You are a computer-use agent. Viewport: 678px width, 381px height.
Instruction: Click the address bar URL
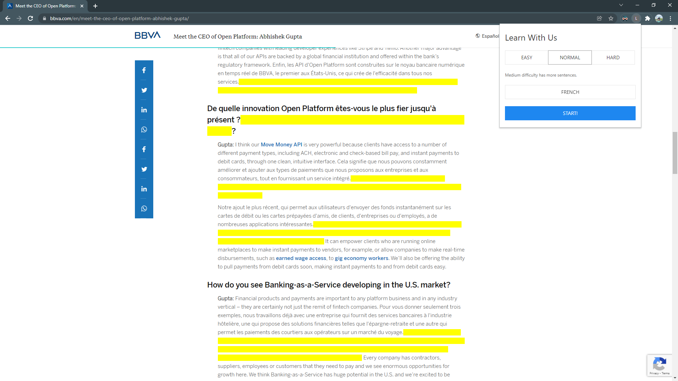(119, 18)
